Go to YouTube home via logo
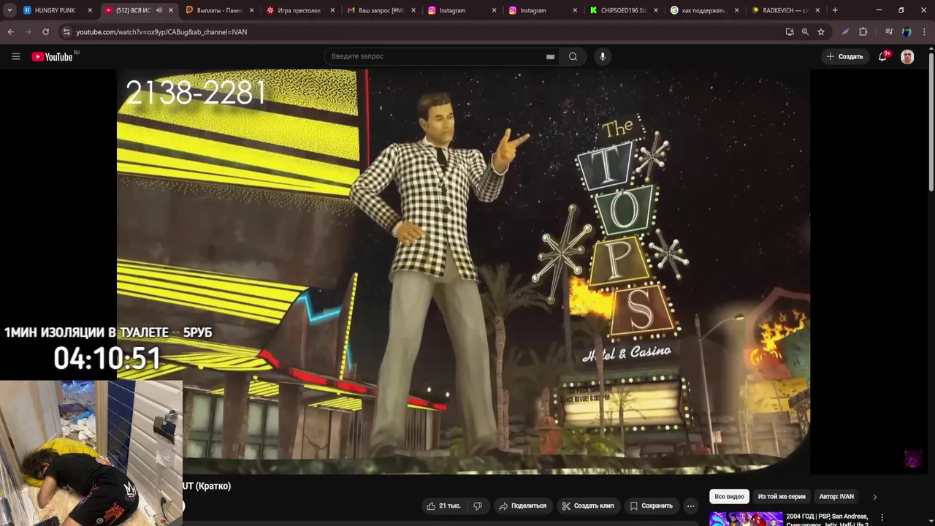The image size is (935, 526). [x=53, y=56]
